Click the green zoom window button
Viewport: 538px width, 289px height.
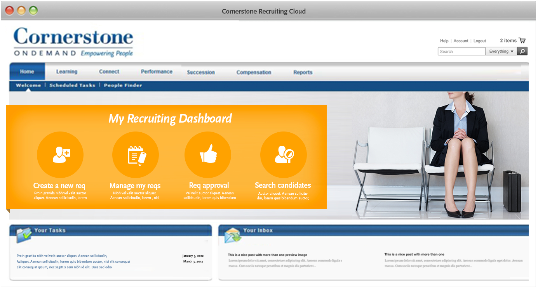coord(33,11)
